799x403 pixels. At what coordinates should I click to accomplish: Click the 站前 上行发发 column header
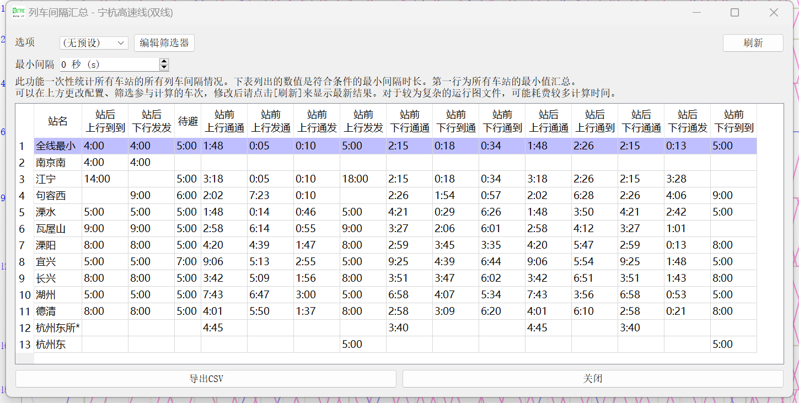363,121
